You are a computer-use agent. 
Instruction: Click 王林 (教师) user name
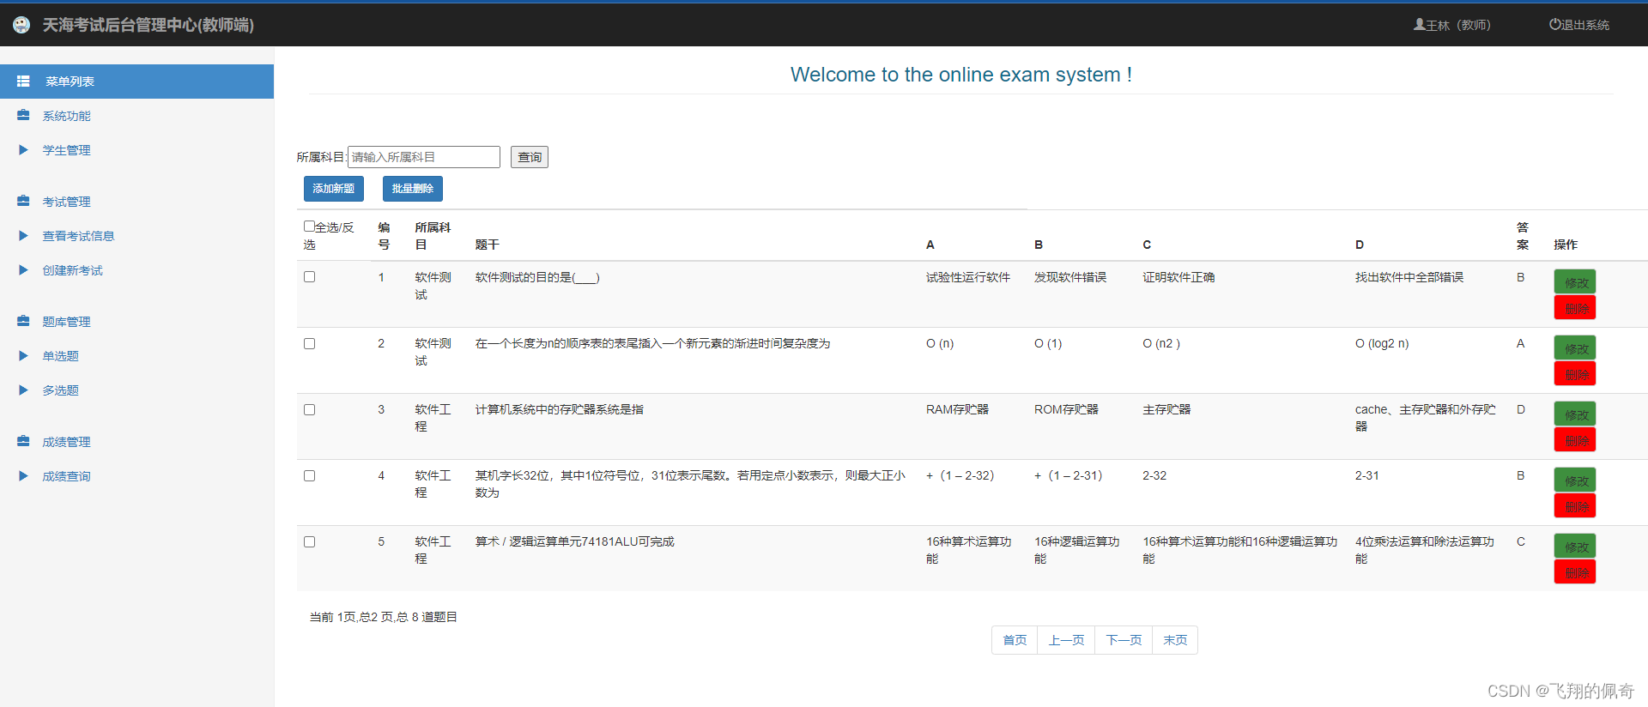point(1458,25)
